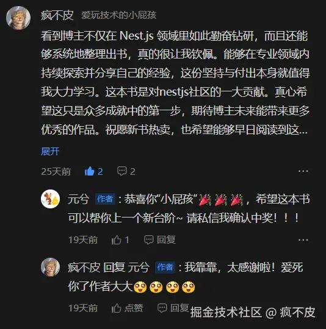
Task: Like 元兮's reply with thumbs-up showing 1
Action: tap(117, 239)
